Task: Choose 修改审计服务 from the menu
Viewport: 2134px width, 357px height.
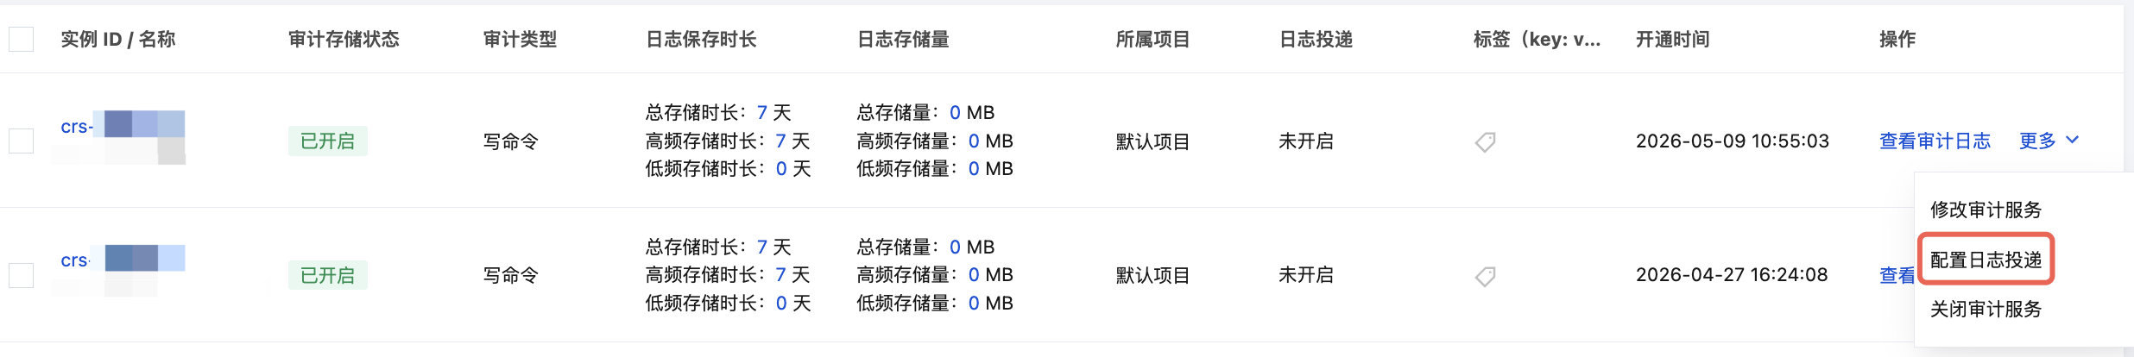Action: (1986, 210)
